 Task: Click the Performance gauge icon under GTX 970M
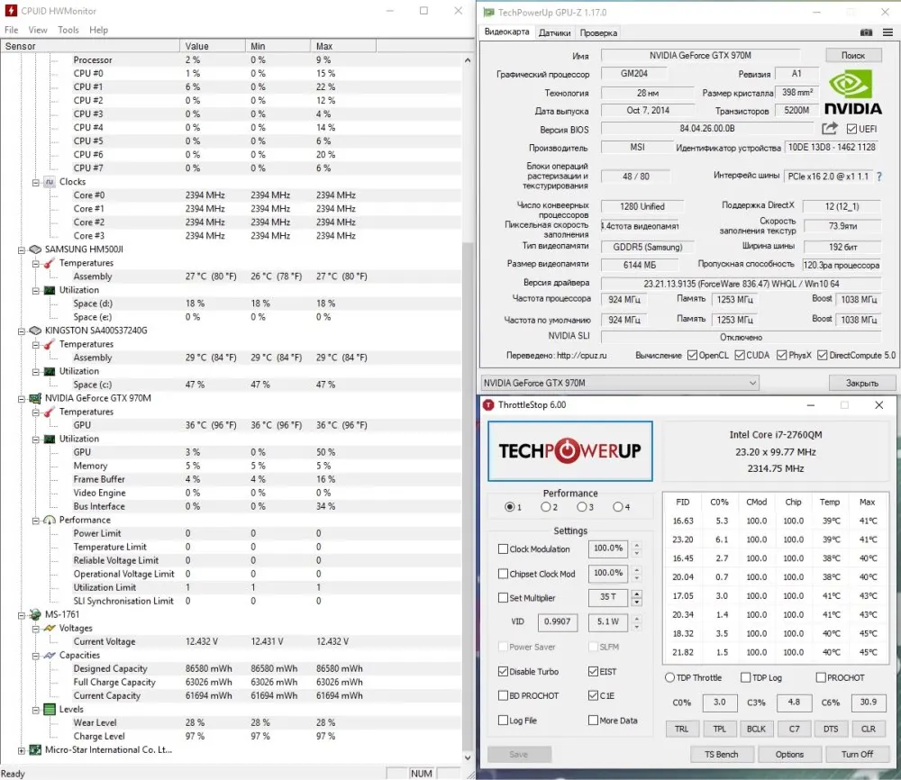50,520
